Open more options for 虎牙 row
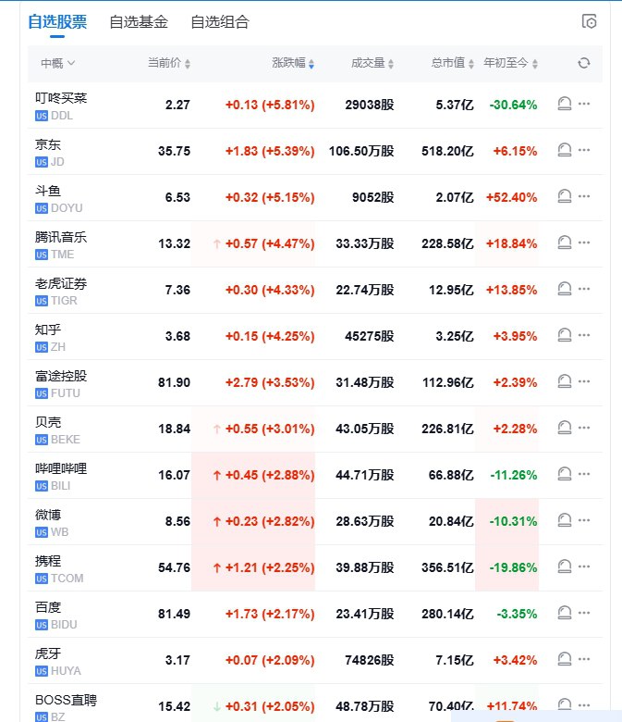 [x=584, y=659]
